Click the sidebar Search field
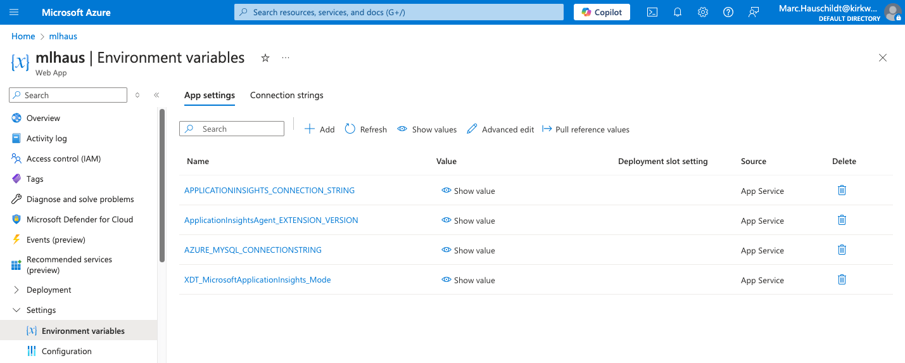 point(68,95)
